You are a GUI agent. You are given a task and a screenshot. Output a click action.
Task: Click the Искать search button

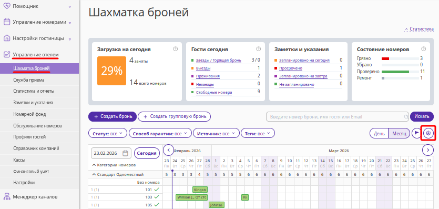click(x=422, y=116)
